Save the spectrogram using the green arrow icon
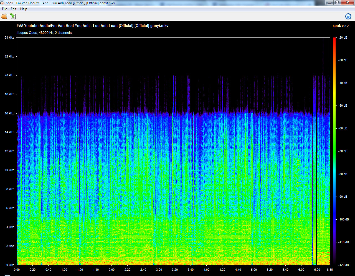 [13, 16]
